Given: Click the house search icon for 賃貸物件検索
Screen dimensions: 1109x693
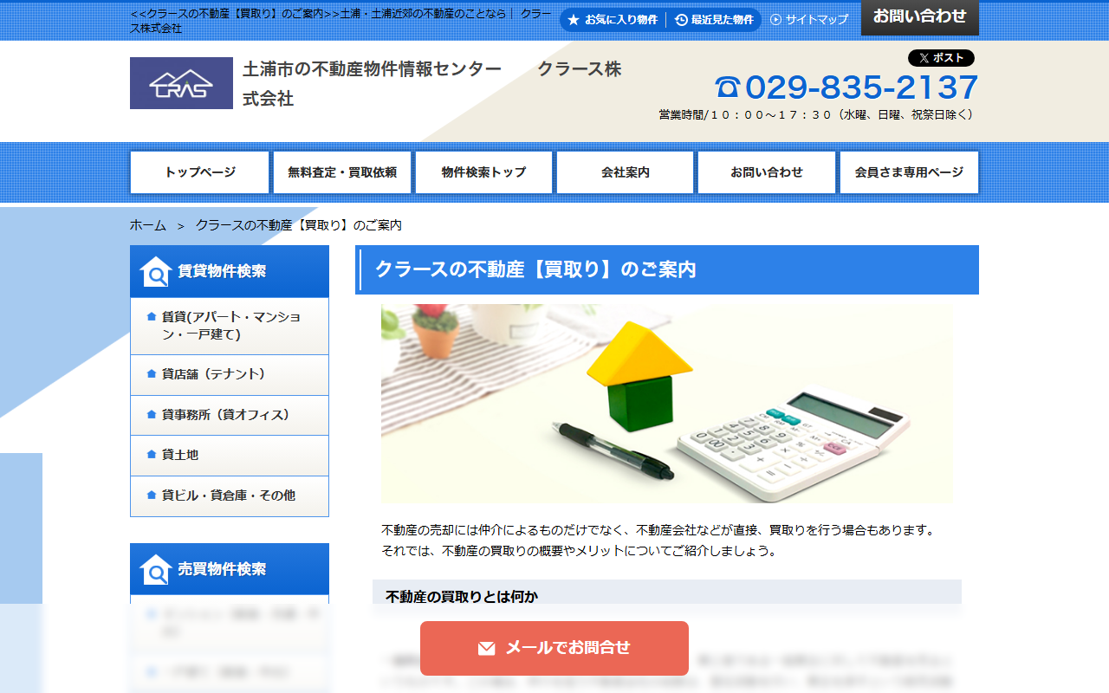Looking at the screenshot, I should [x=156, y=271].
